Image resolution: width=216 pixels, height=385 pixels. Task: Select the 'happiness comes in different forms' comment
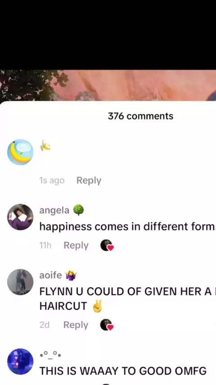pos(128,227)
